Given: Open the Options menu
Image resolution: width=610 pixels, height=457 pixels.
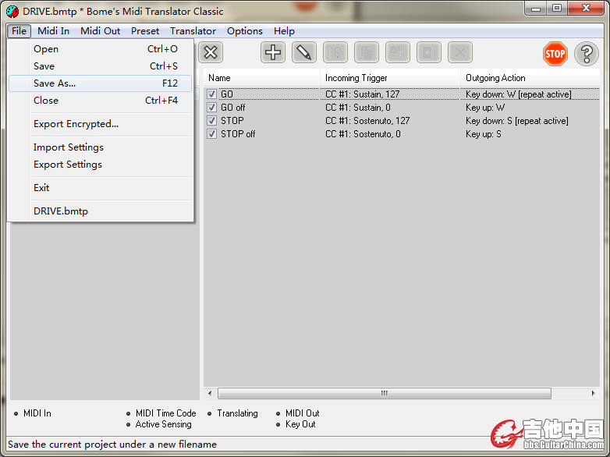Looking at the screenshot, I should pos(244,31).
